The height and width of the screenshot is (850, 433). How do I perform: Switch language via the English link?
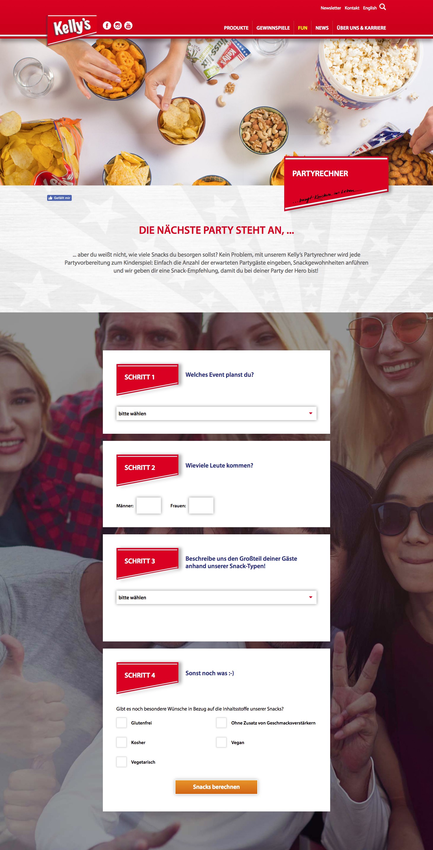coord(370,8)
